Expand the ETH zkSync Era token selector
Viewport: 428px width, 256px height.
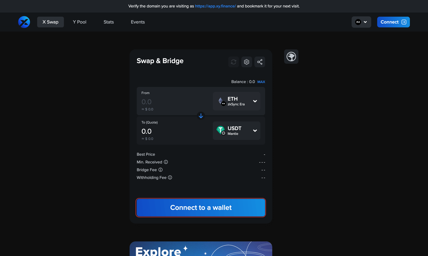point(237,101)
